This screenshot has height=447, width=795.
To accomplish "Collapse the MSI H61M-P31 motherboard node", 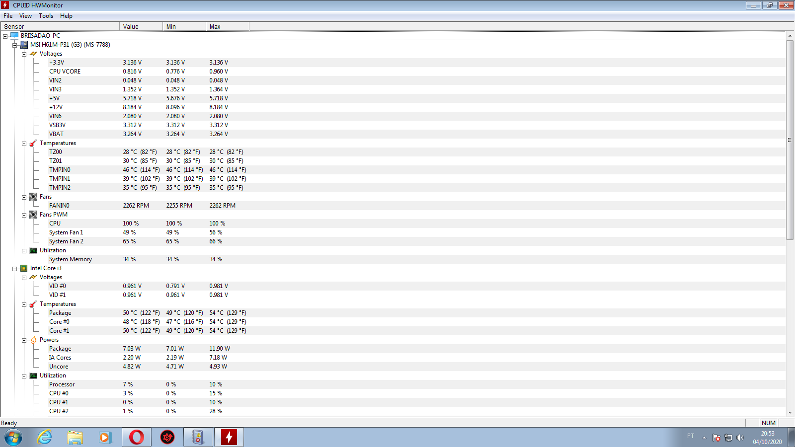I will (x=15, y=45).
